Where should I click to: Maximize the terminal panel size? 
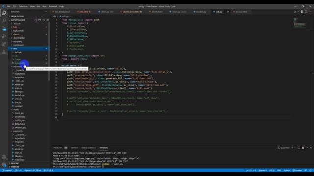coord(307,148)
